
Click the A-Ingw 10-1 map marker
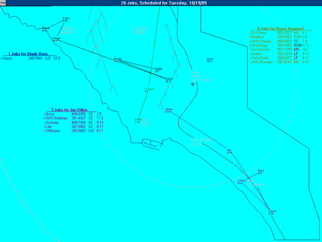[x=56, y=39]
